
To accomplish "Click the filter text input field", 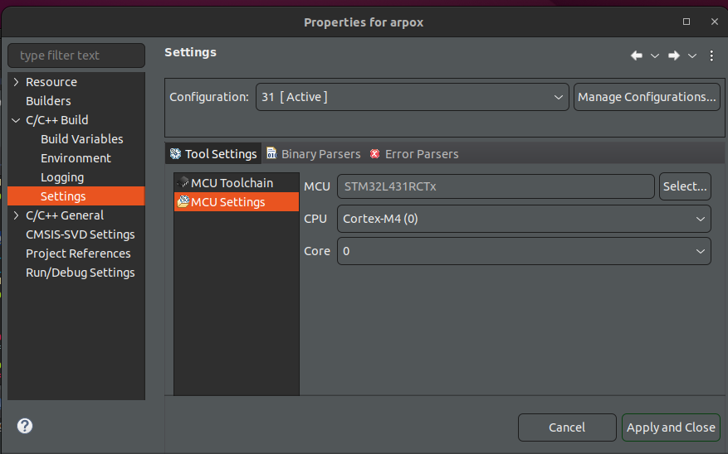I will click(x=76, y=56).
